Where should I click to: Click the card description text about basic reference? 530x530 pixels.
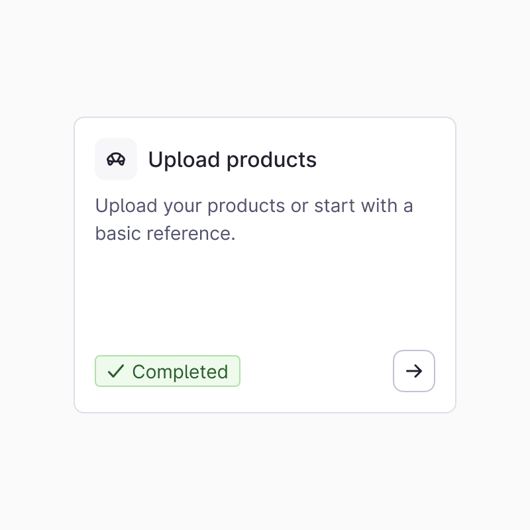(x=254, y=219)
